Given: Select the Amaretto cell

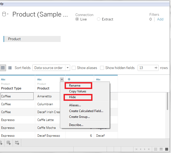Looking at the screenshot, I should [44, 96].
